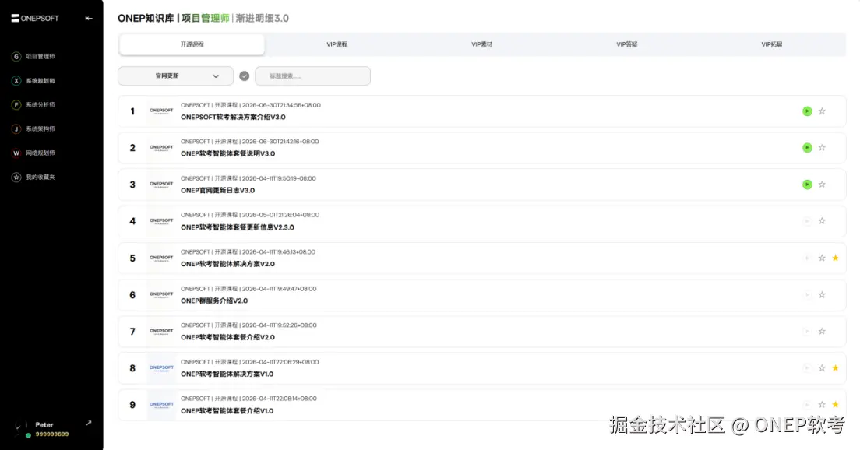Screen dimensions: 860x450
Task: Switch to the VIP答疑 tab
Action: coord(627,44)
